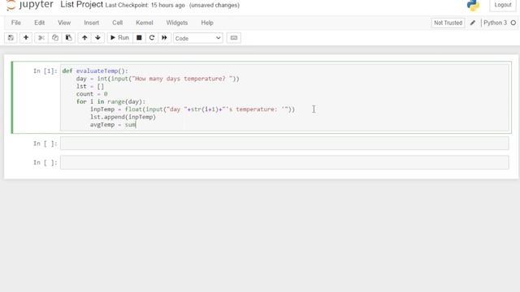Copy selected cells icon
The height and width of the screenshot is (292, 520).
click(x=55, y=38)
